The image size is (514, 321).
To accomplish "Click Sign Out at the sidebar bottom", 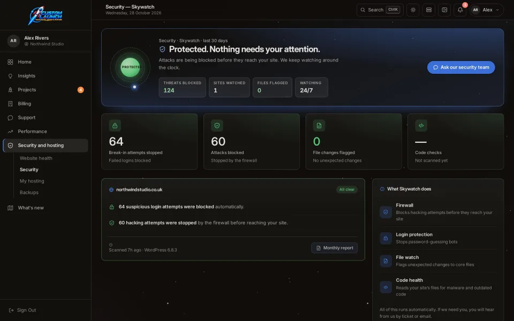I will click(x=22, y=310).
